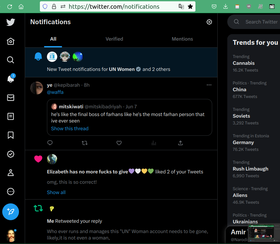Click the twitter.com/notifications URL field
This screenshot has width=280, height=244.
coord(114,7)
